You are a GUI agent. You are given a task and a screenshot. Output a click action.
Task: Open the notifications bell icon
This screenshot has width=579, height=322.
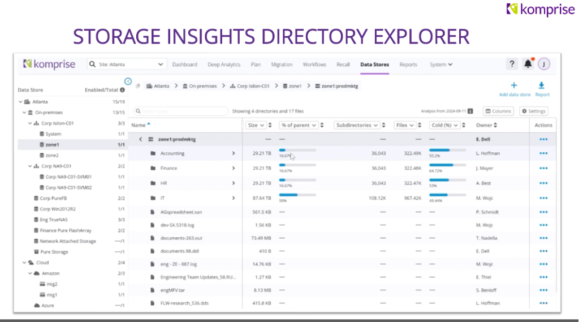click(x=528, y=64)
